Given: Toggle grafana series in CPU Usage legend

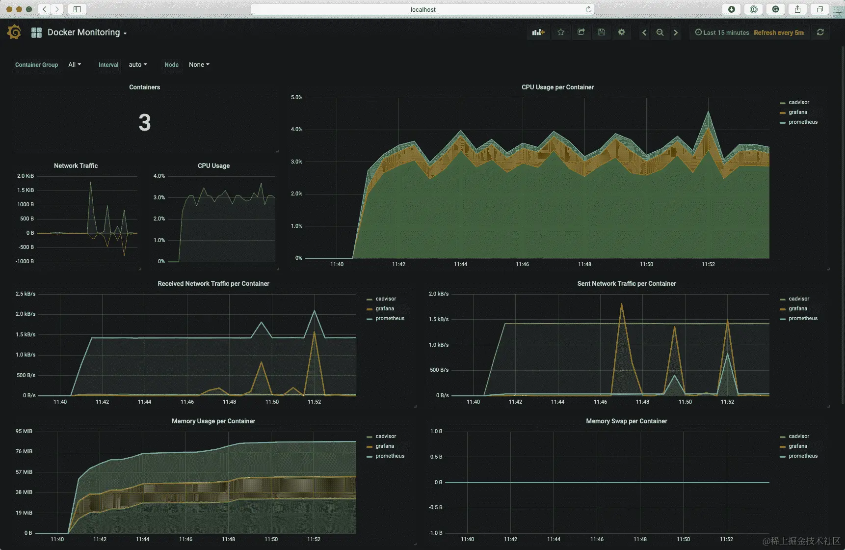Looking at the screenshot, I should pos(797,112).
